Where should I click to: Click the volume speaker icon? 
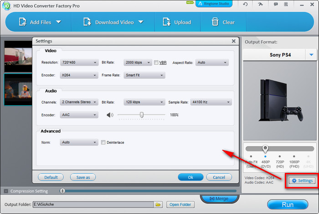[x=110, y=115]
